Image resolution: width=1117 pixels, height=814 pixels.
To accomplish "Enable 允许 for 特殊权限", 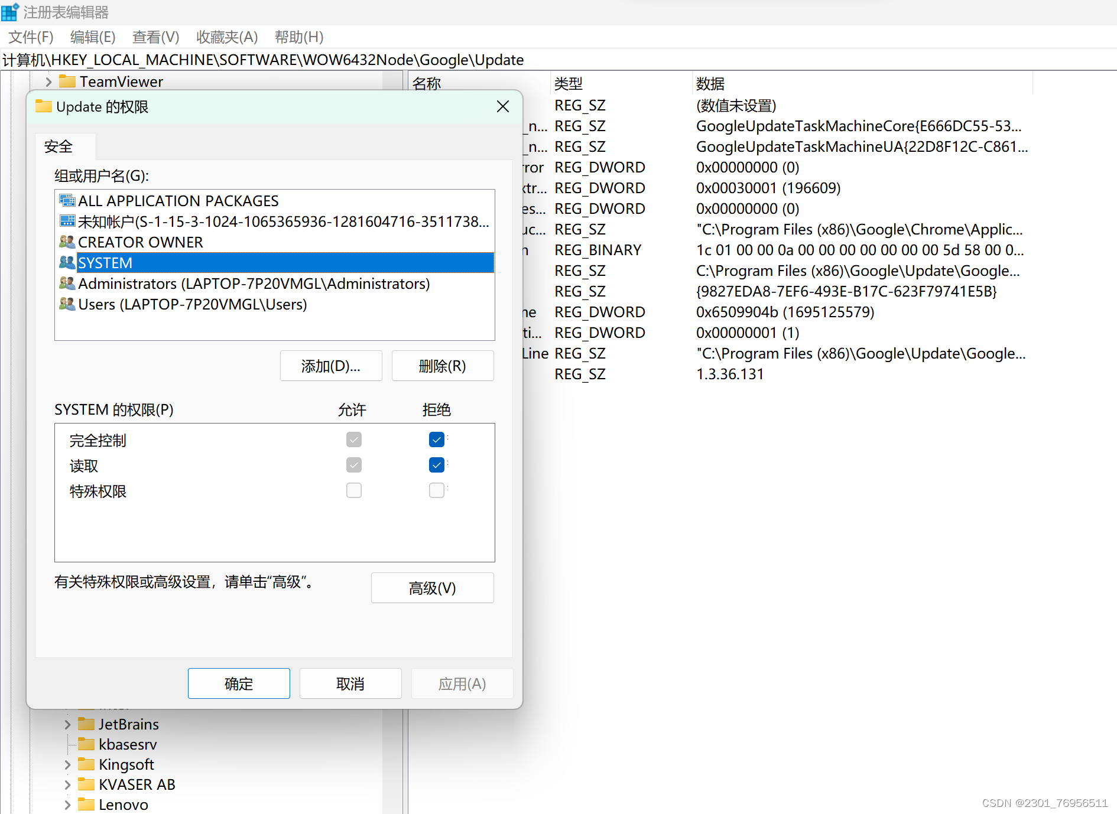I will [353, 490].
